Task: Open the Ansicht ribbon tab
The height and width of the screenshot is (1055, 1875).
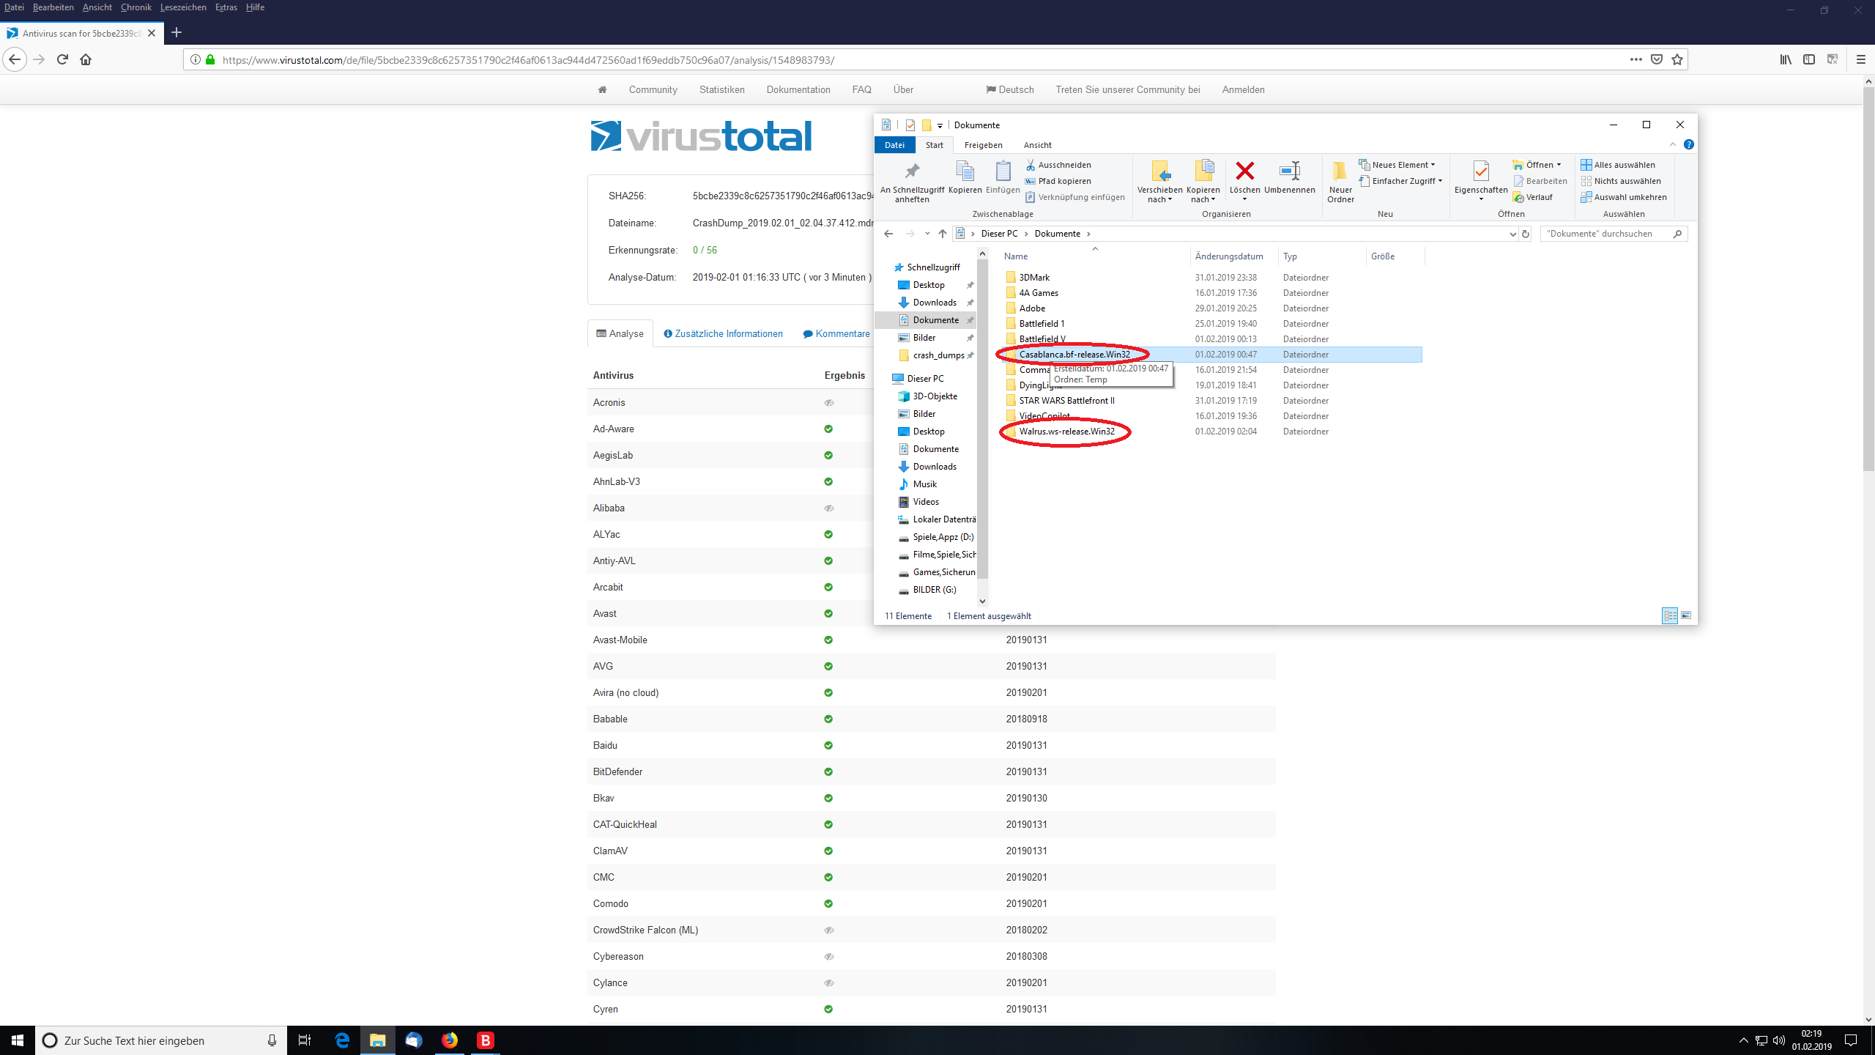Action: [1037, 145]
